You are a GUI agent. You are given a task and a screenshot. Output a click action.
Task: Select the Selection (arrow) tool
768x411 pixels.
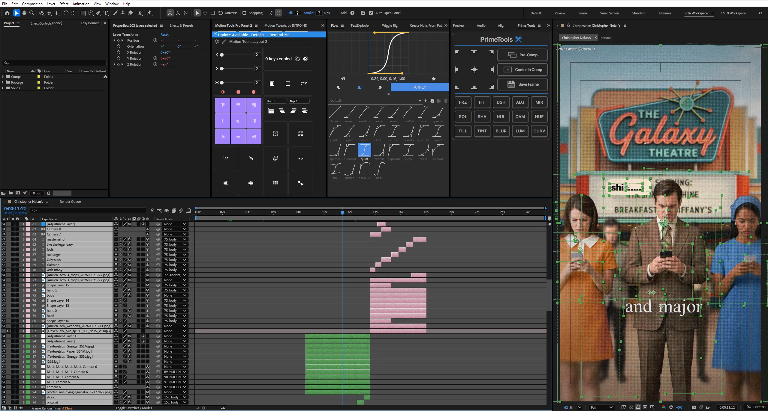pos(17,13)
